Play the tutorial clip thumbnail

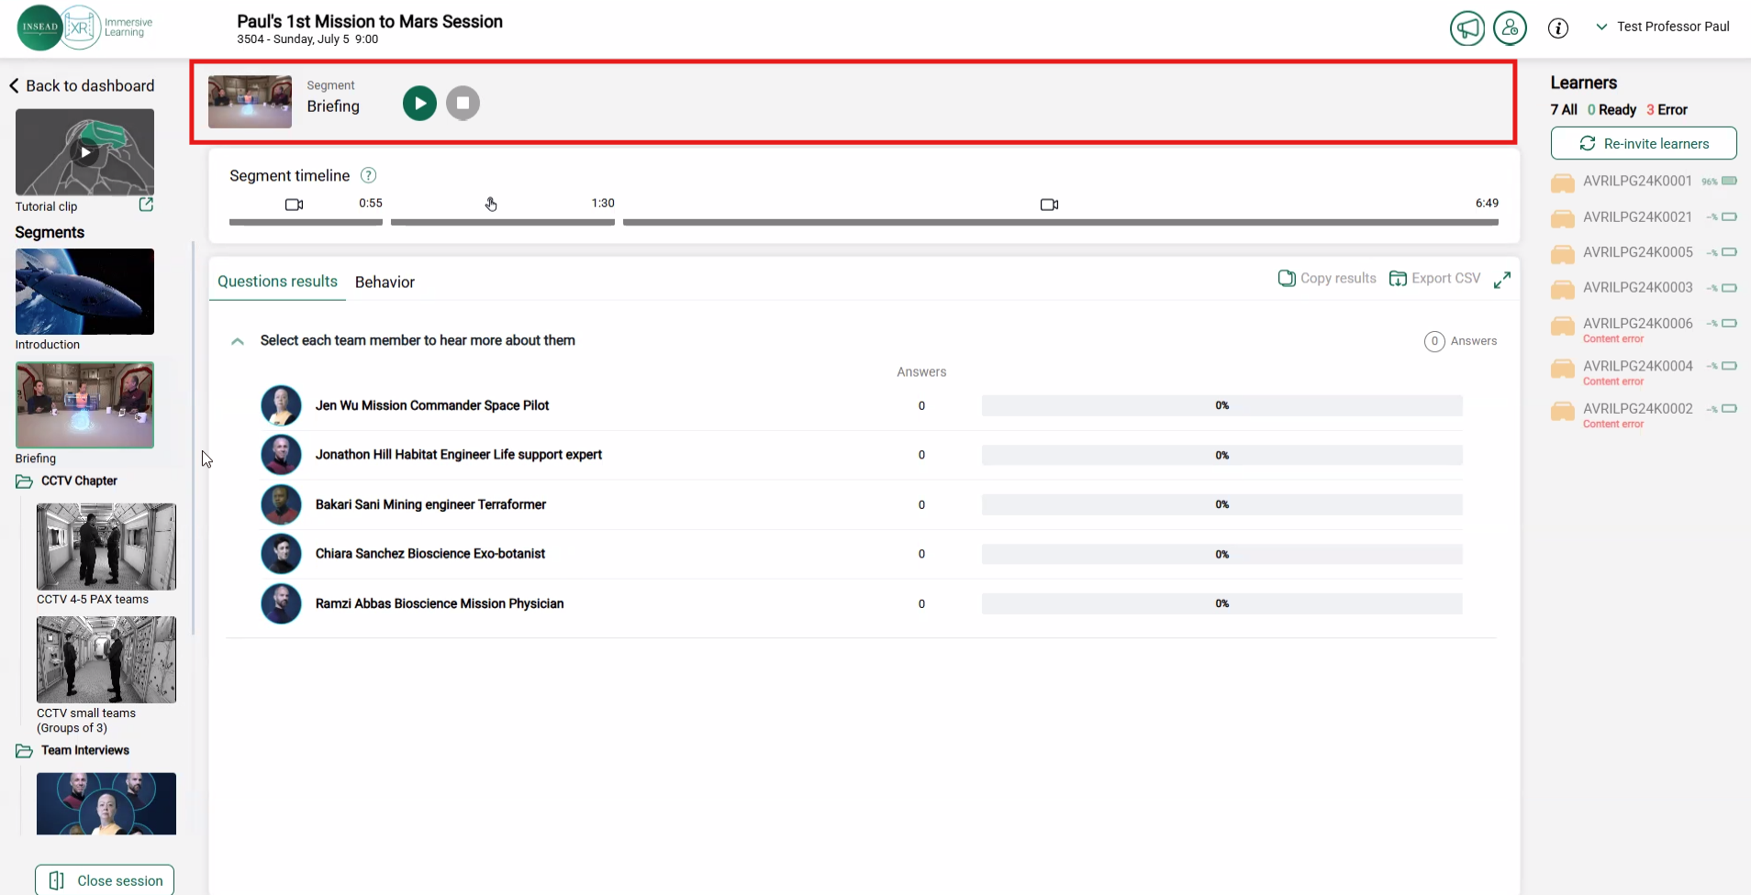pyautogui.click(x=84, y=152)
